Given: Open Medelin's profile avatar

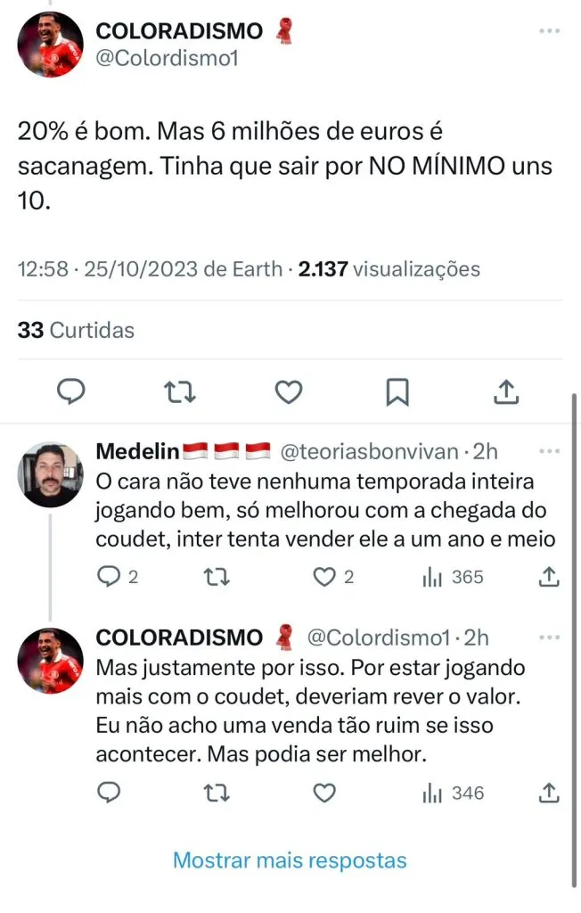Looking at the screenshot, I should 51,474.
